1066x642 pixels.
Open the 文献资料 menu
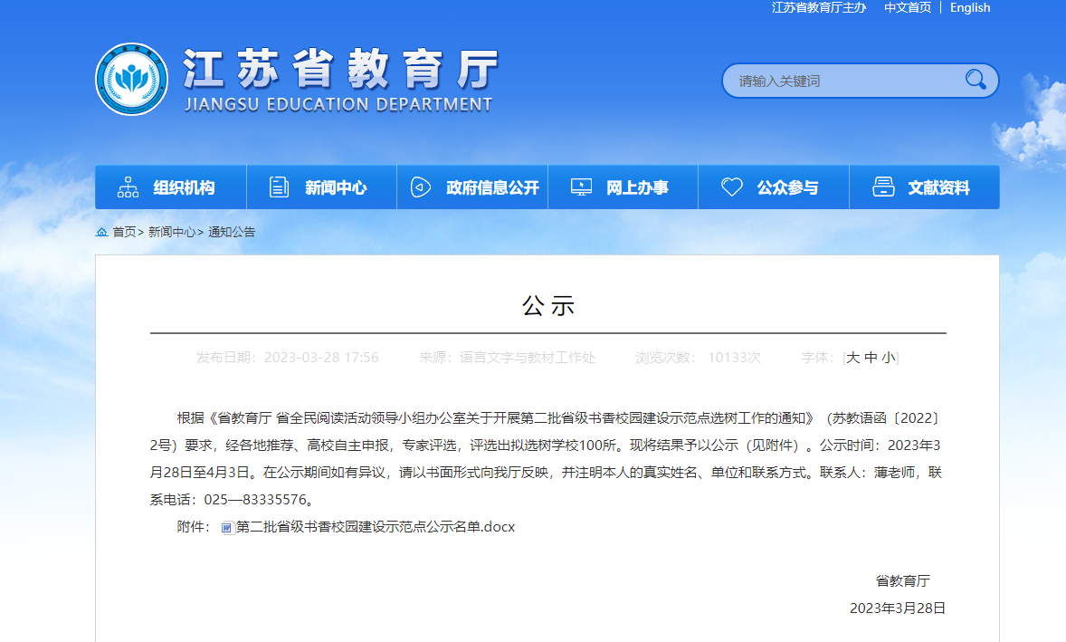(x=938, y=187)
